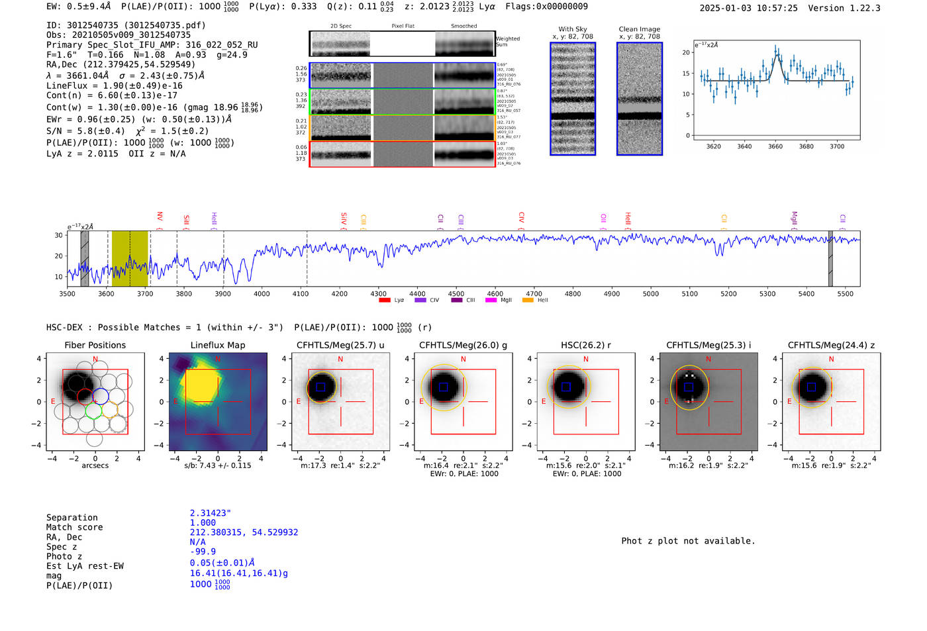Click the S/N = 5.8(±0.4) text

(85, 131)
